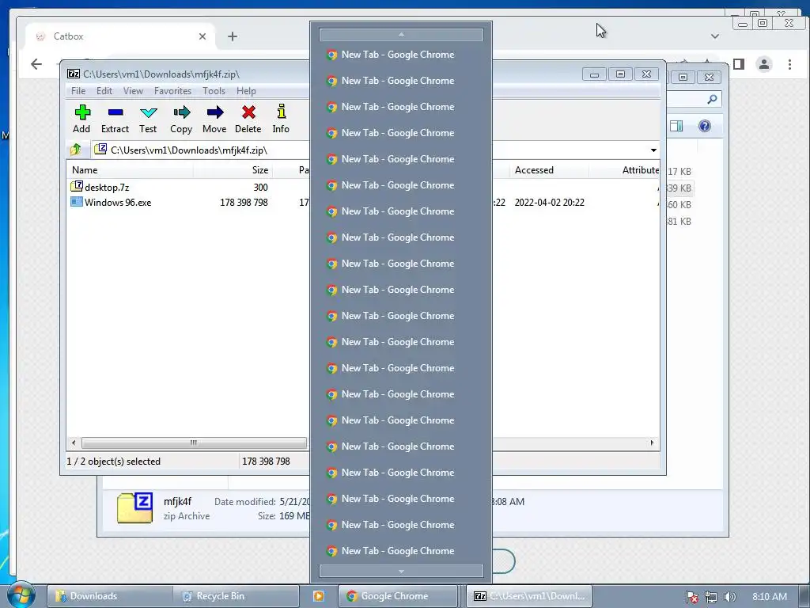Click the 'zip Archive' type text in Explorer
Image resolution: width=810 pixels, height=608 pixels.
[187, 516]
